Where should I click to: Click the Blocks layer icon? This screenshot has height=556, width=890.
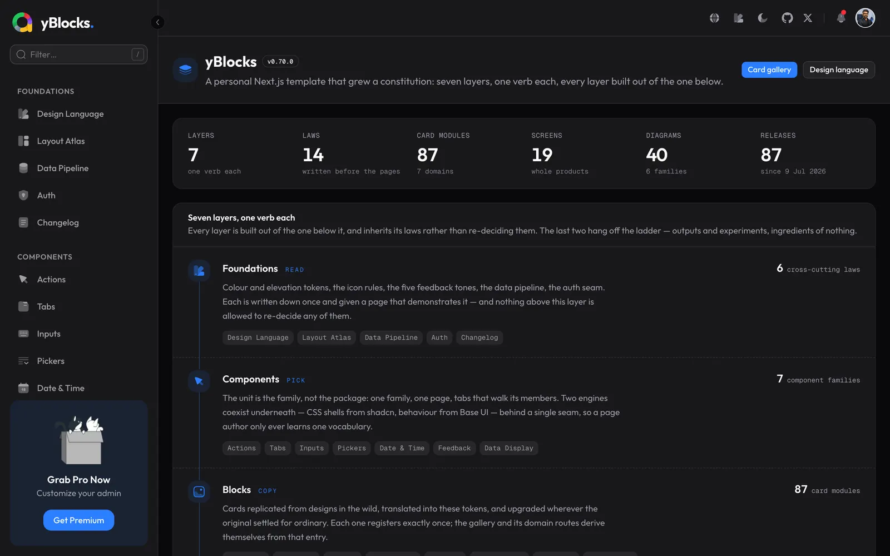[x=199, y=492]
